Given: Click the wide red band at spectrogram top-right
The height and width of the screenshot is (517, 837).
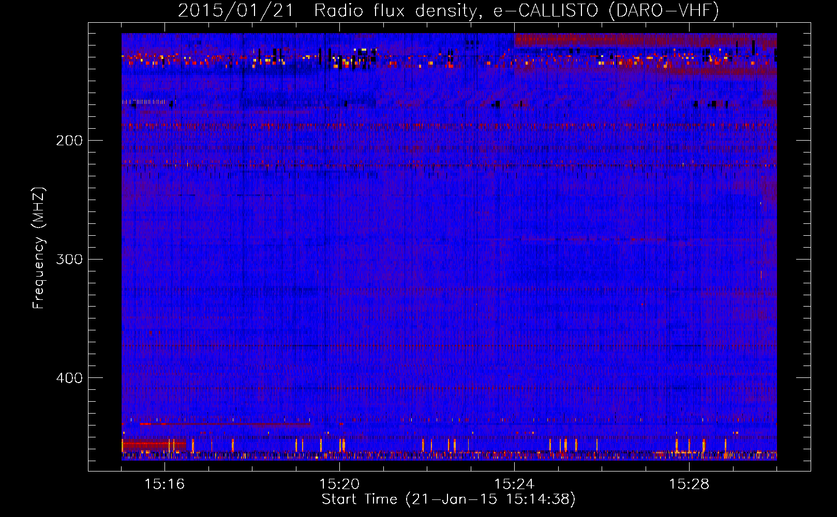Looking at the screenshot, I should pos(641,40).
